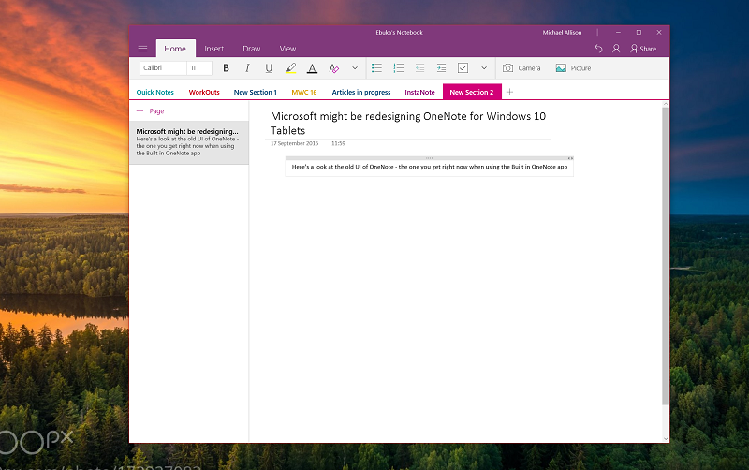Click the text highlighter icon

click(x=290, y=68)
